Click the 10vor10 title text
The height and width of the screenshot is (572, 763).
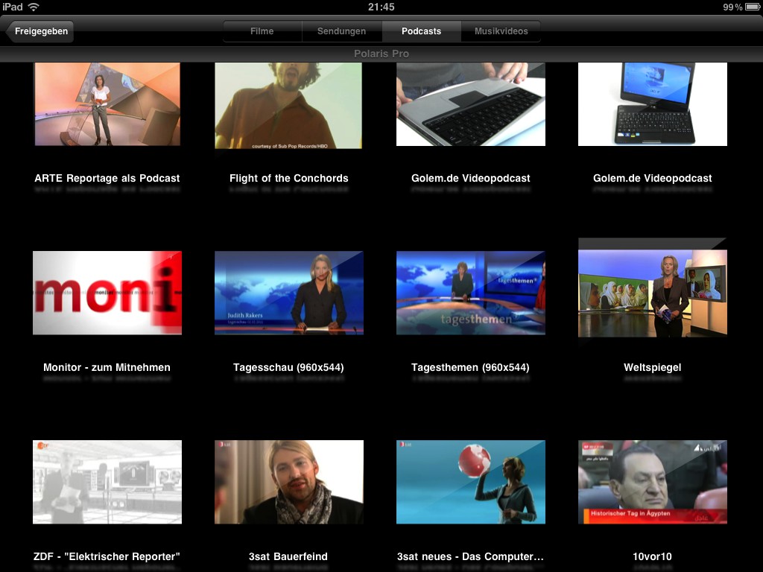(652, 556)
